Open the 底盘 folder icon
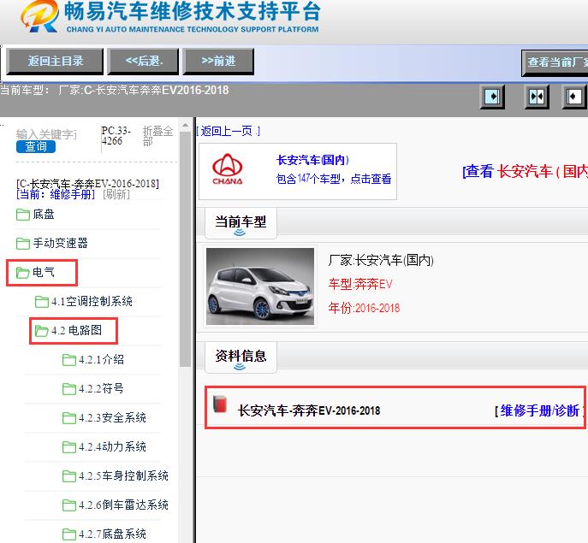Viewport: 588px width, 543px height. coord(23,215)
